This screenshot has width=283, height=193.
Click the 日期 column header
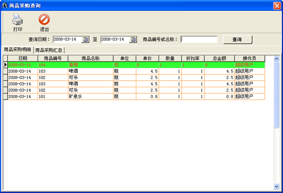[23, 59]
